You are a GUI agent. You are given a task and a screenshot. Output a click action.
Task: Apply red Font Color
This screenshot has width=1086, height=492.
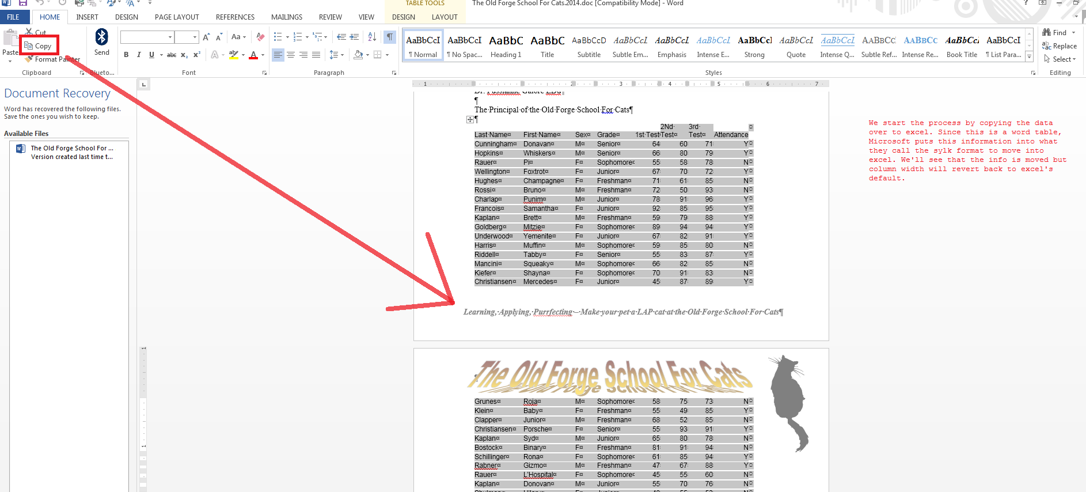click(253, 55)
